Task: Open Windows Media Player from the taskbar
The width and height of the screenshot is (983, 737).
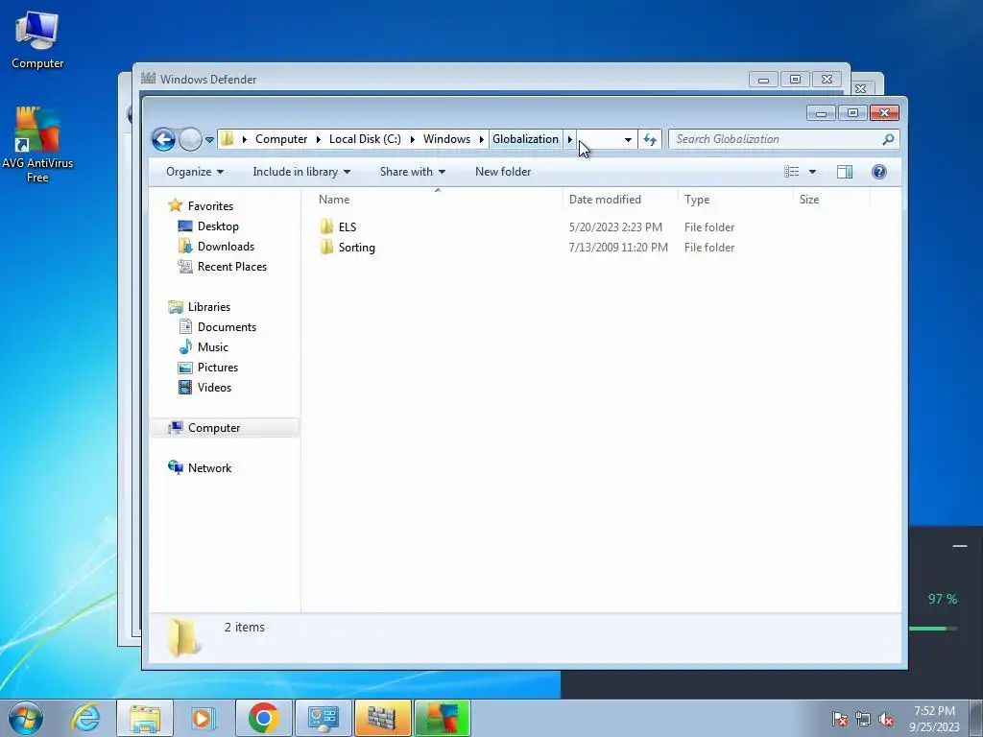Action: click(x=204, y=718)
